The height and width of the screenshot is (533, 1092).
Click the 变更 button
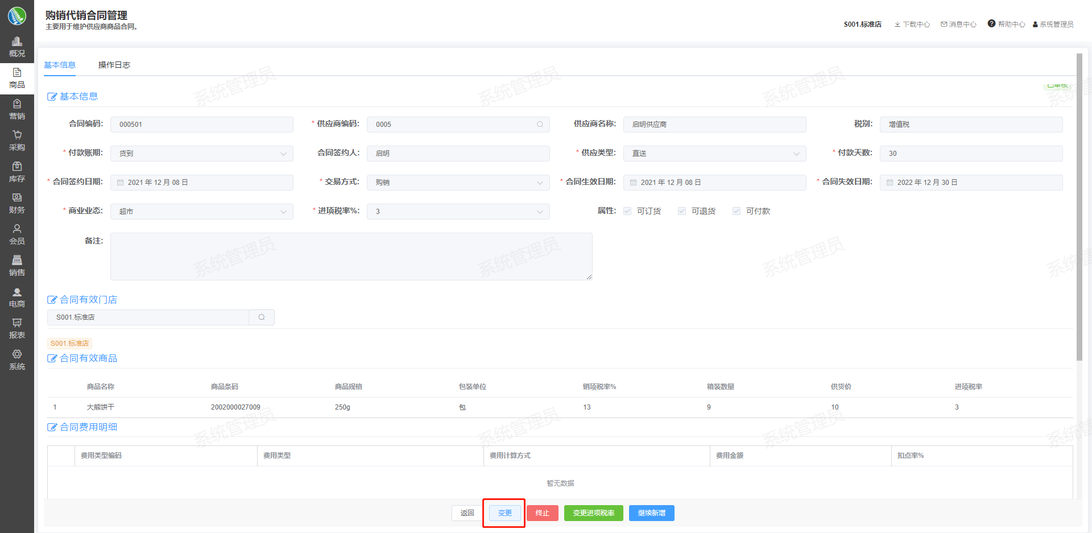coord(504,513)
